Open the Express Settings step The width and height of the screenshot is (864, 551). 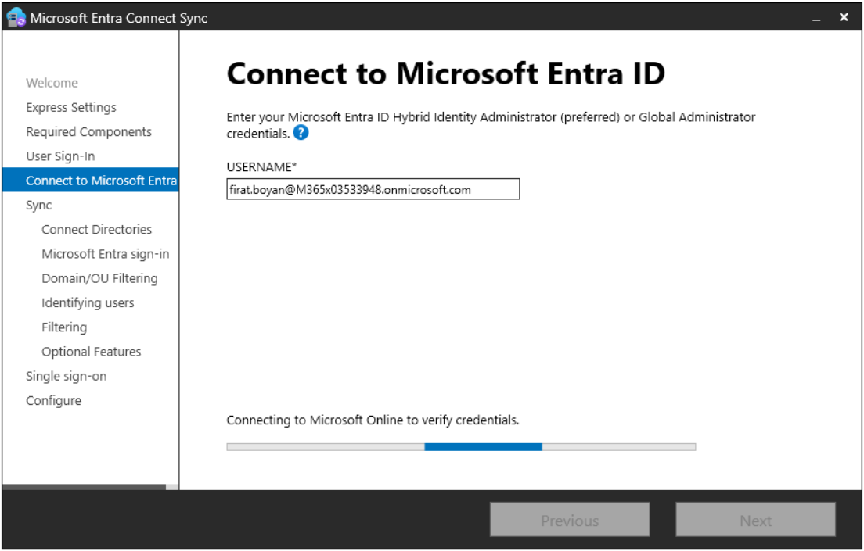click(x=71, y=107)
